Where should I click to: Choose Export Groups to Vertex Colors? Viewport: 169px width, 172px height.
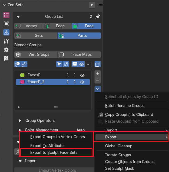pos(58,137)
